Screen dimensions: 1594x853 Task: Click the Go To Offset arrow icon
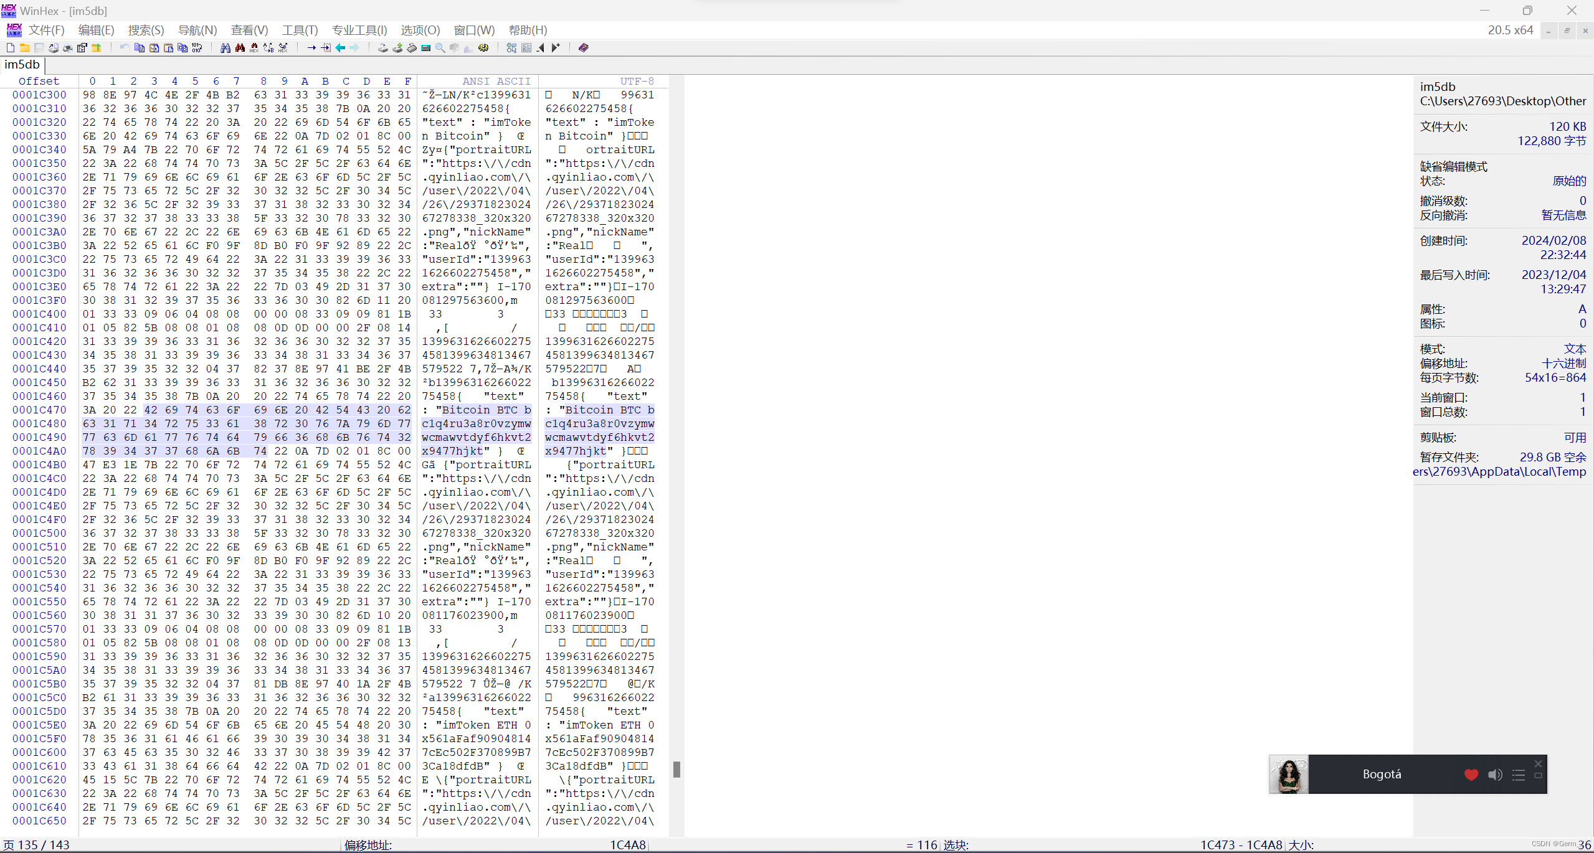pos(311,48)
